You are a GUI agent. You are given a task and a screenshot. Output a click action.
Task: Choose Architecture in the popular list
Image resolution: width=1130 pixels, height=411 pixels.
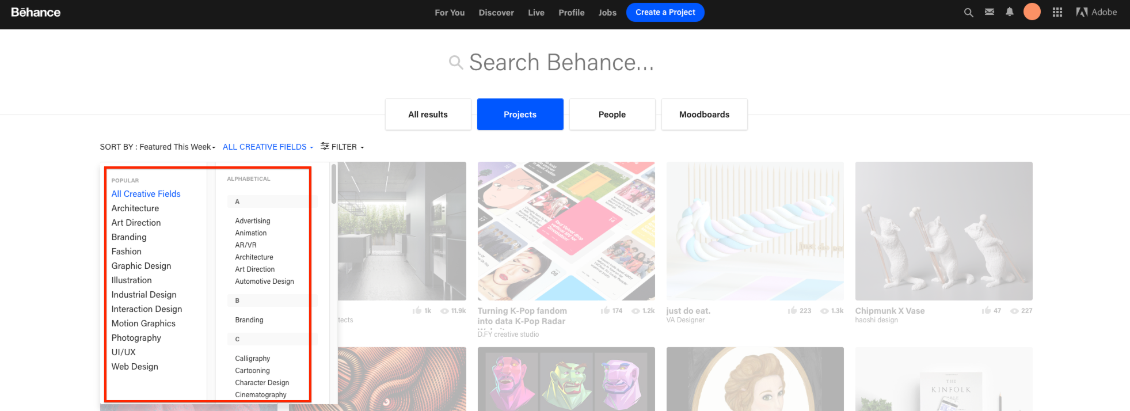coord(135,208)
